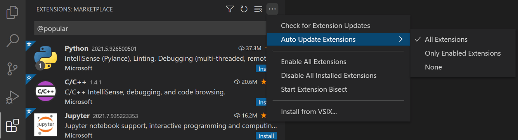Click Python version 2021.5.926500501

pyautogui.click(x=114, y=49)
